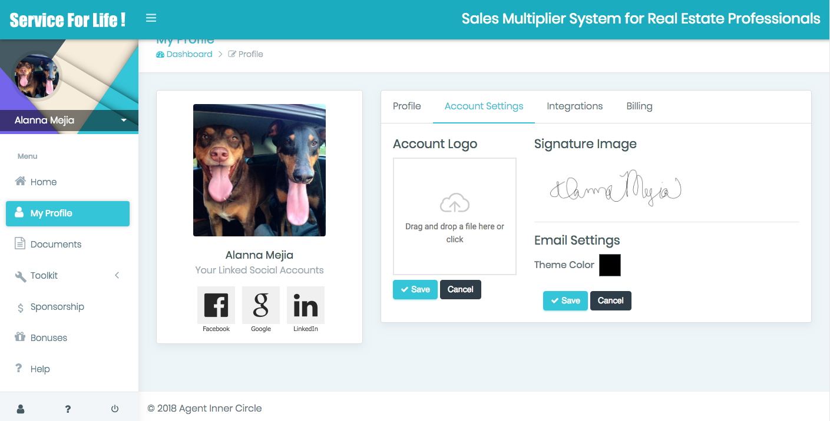
Task: Connect the Facebook social account icon
Action: click(x=216, y=305)
